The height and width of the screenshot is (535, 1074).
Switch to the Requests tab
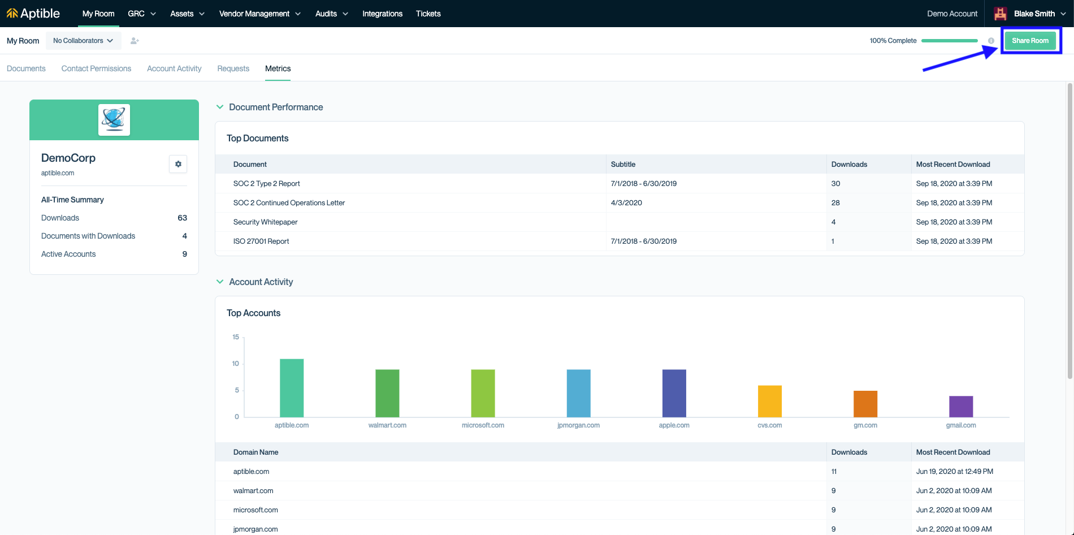(233, 68)
